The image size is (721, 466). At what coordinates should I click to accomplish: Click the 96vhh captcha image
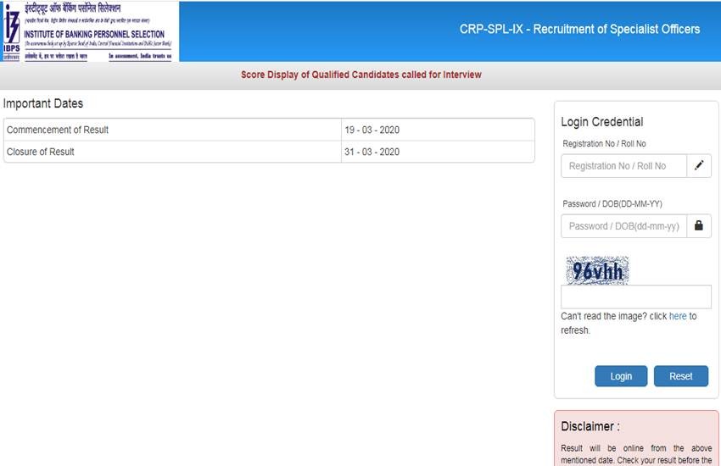tap(597, 270)
